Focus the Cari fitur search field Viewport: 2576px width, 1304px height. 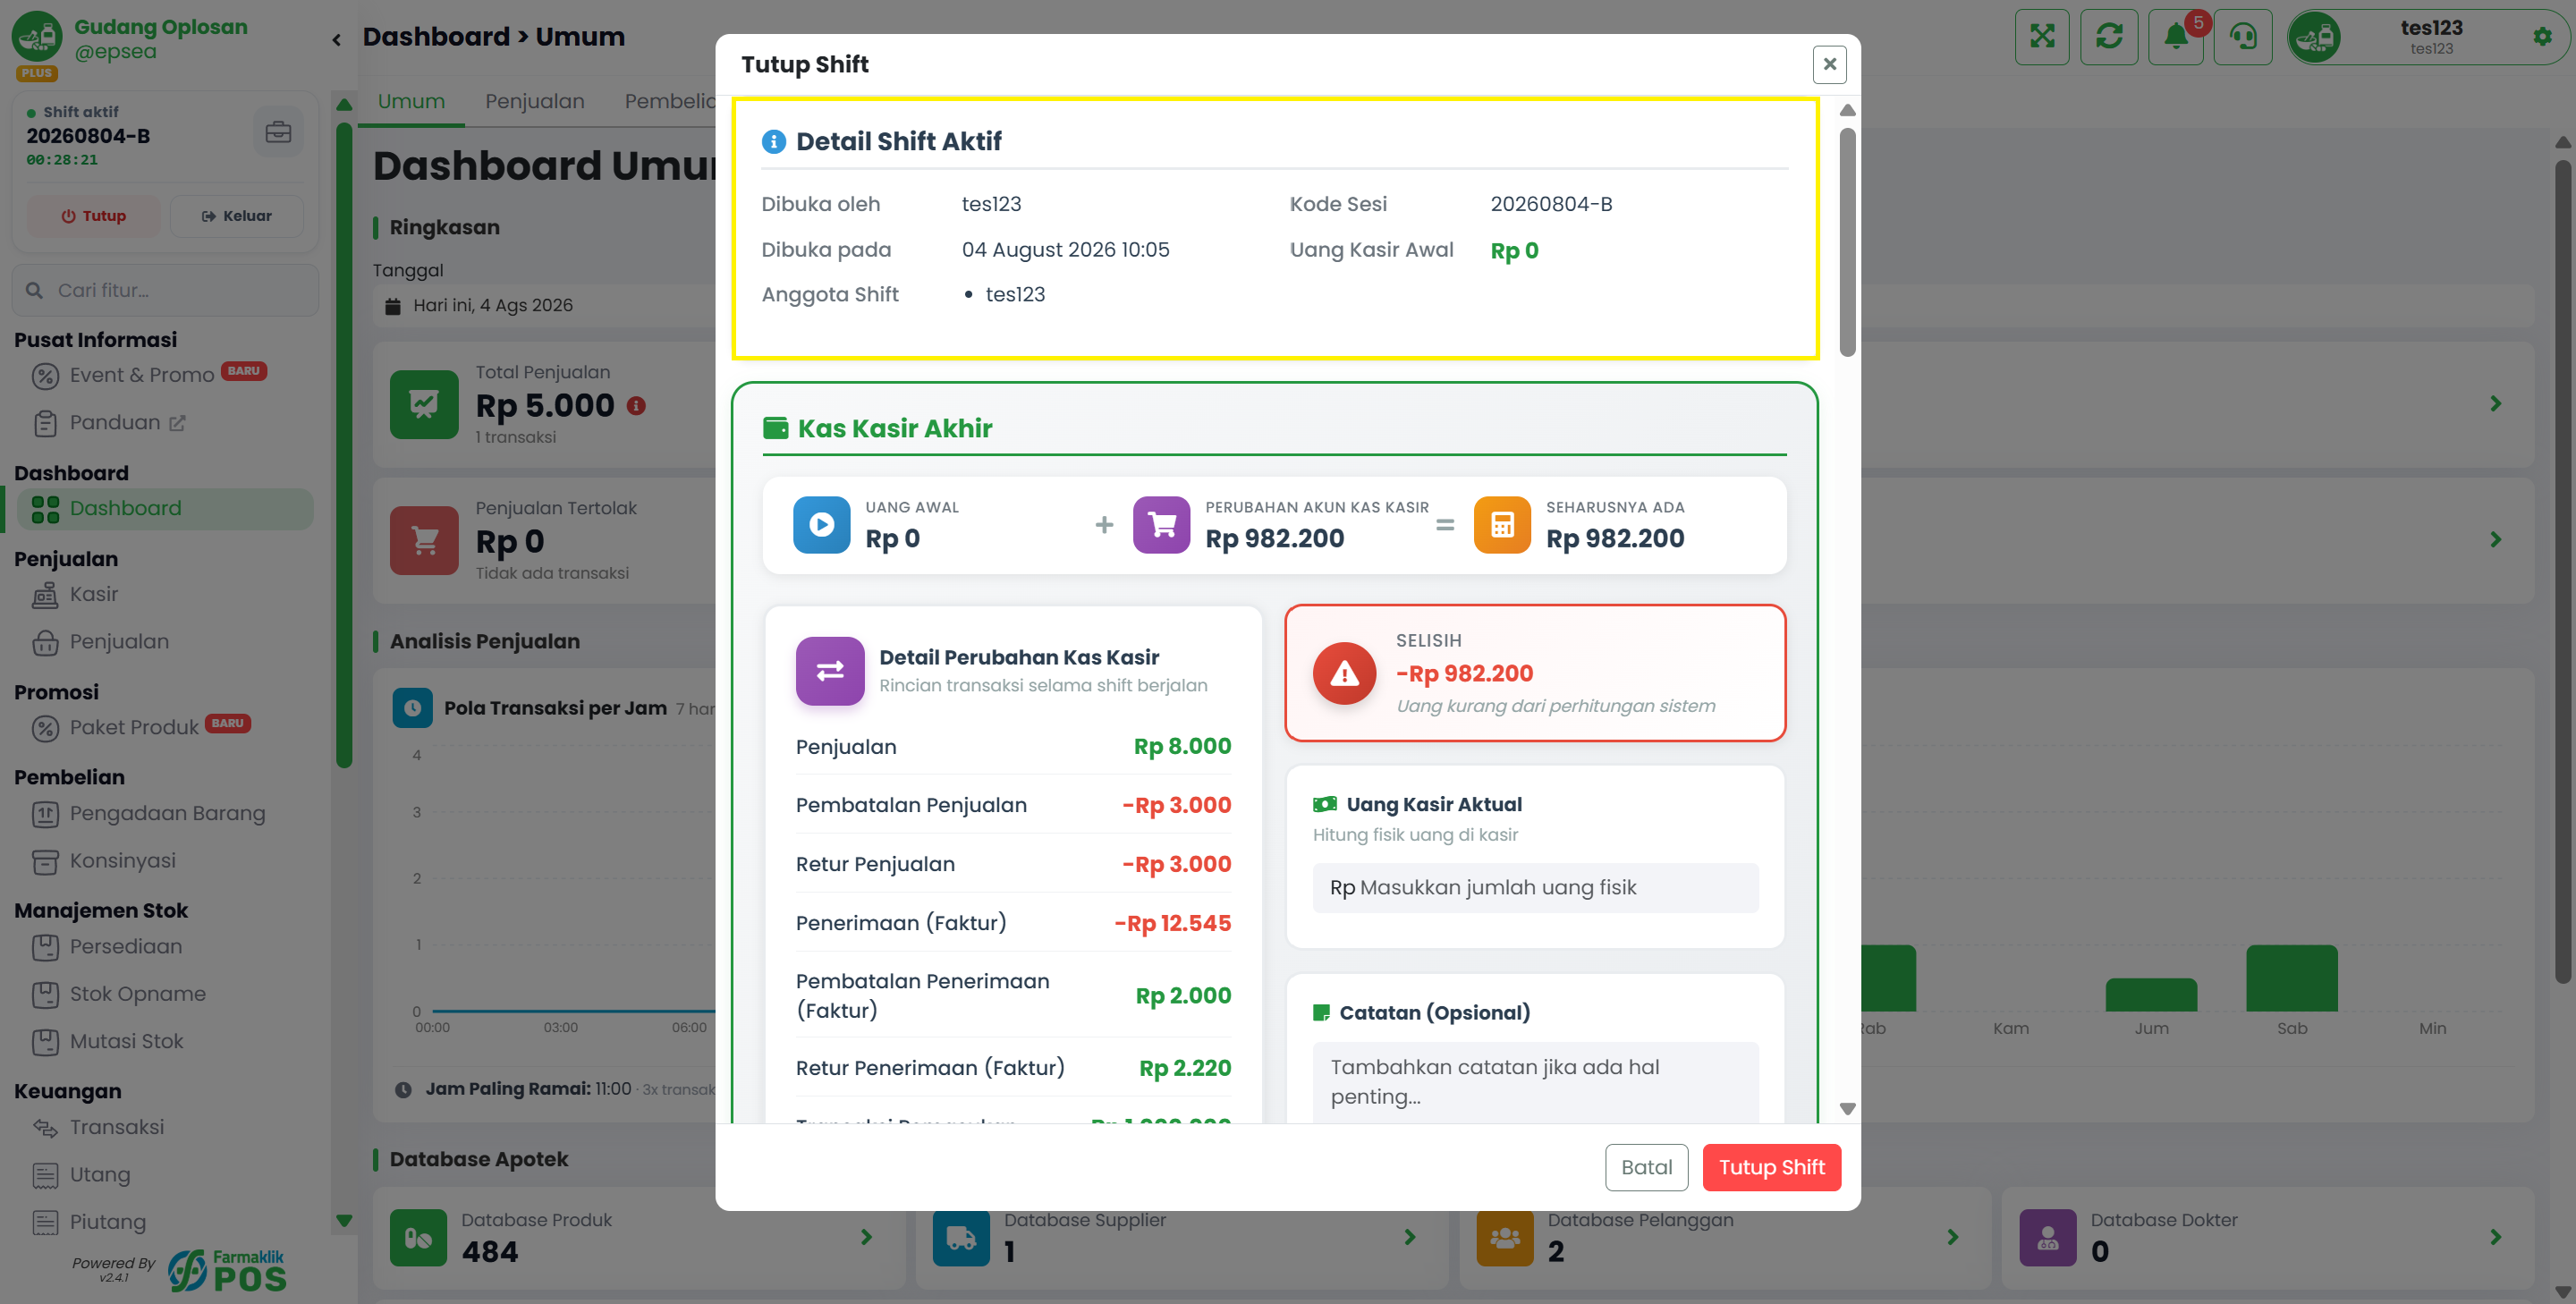pos(166,290)
